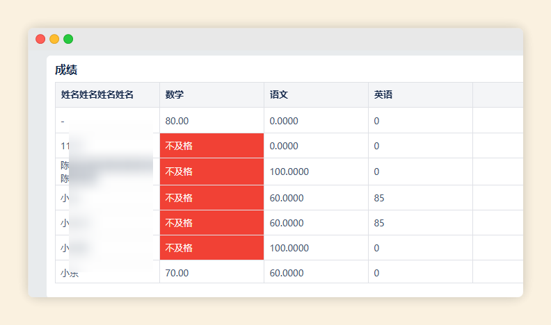Select the 语文 column header
551x325 pixels.
click(x=279, y=94)
